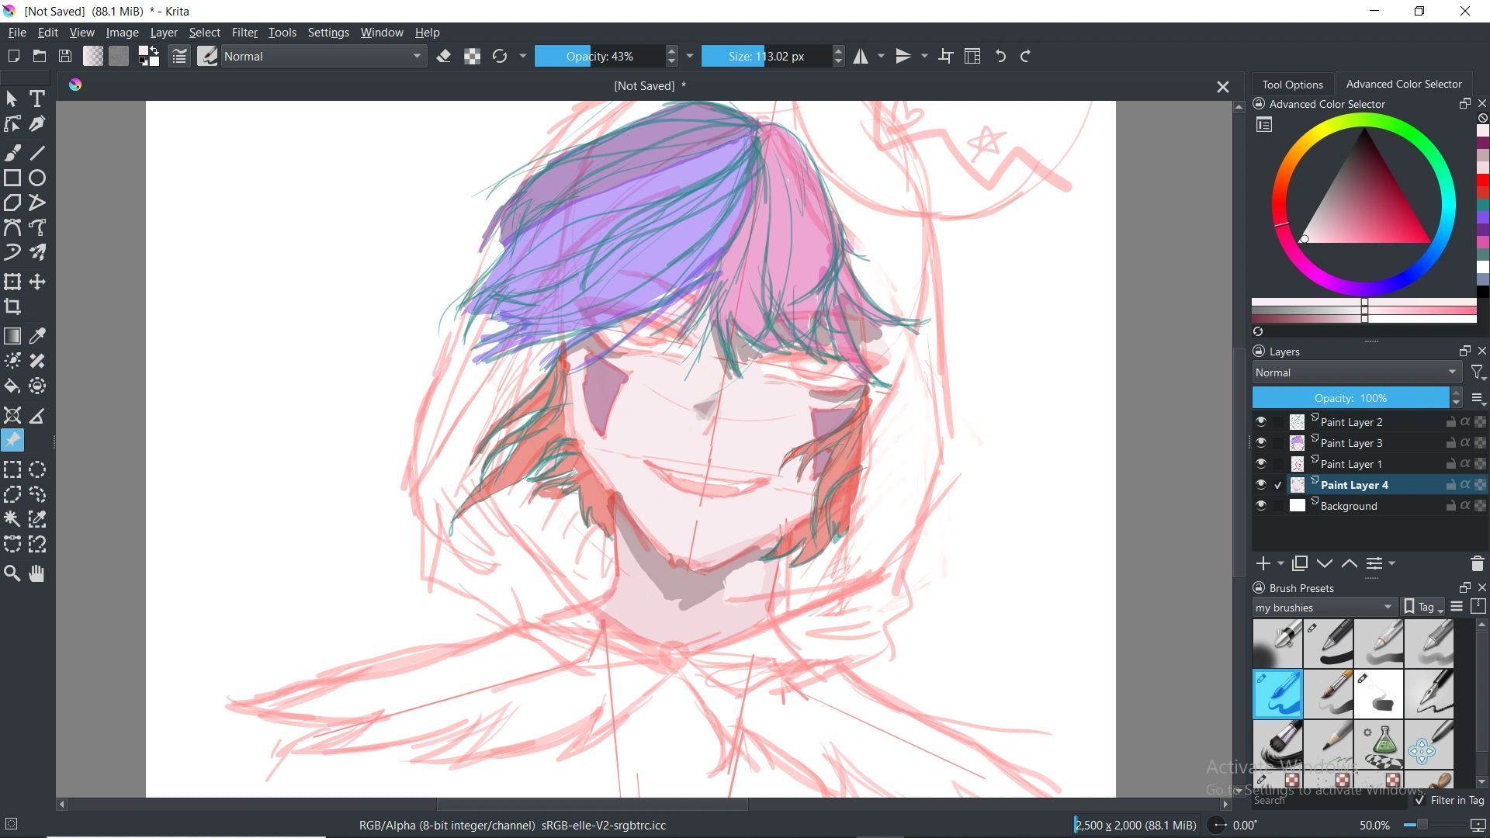Hide the Background layer
1490x838 pixels.
pos(1261,505)
